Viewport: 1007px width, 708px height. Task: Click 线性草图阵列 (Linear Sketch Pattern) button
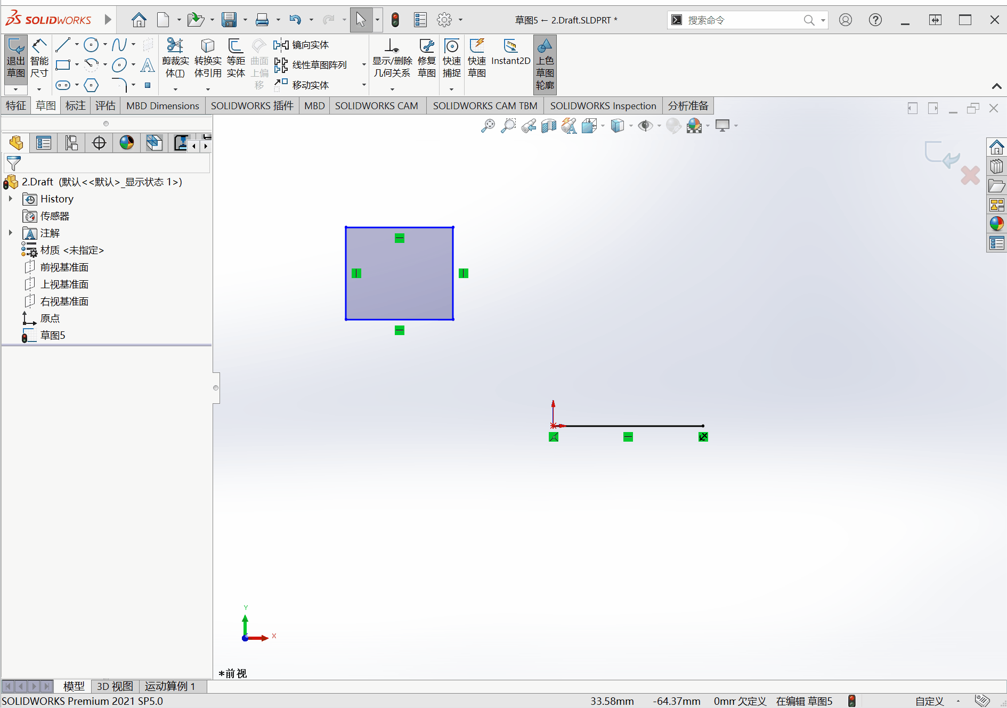pyautogui.click(x=311, y=65)
